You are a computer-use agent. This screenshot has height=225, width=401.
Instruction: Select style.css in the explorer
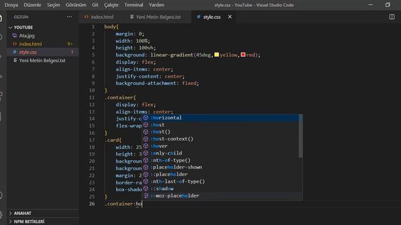pos(28,52)
